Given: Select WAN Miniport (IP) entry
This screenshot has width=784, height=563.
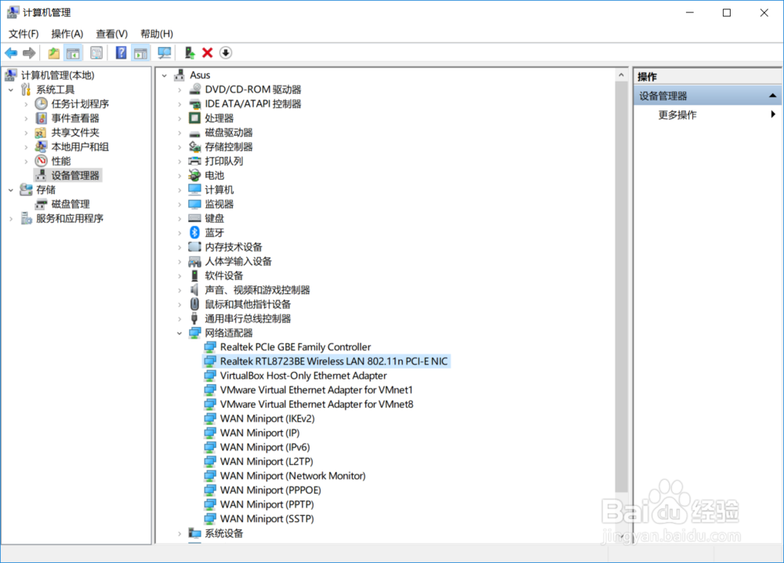Looking at the screenshot, I should [260, 433].
